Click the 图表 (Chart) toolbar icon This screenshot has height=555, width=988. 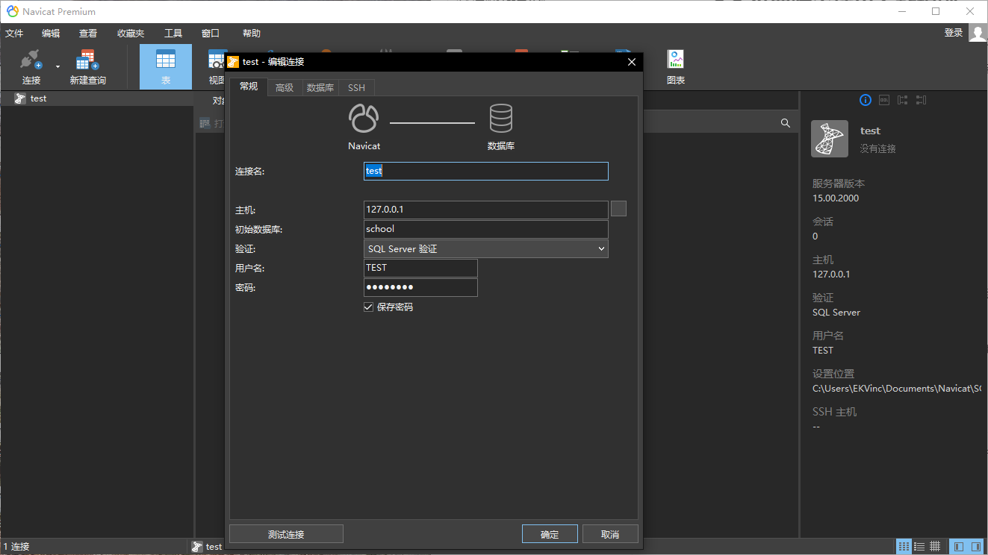(676, 60)
